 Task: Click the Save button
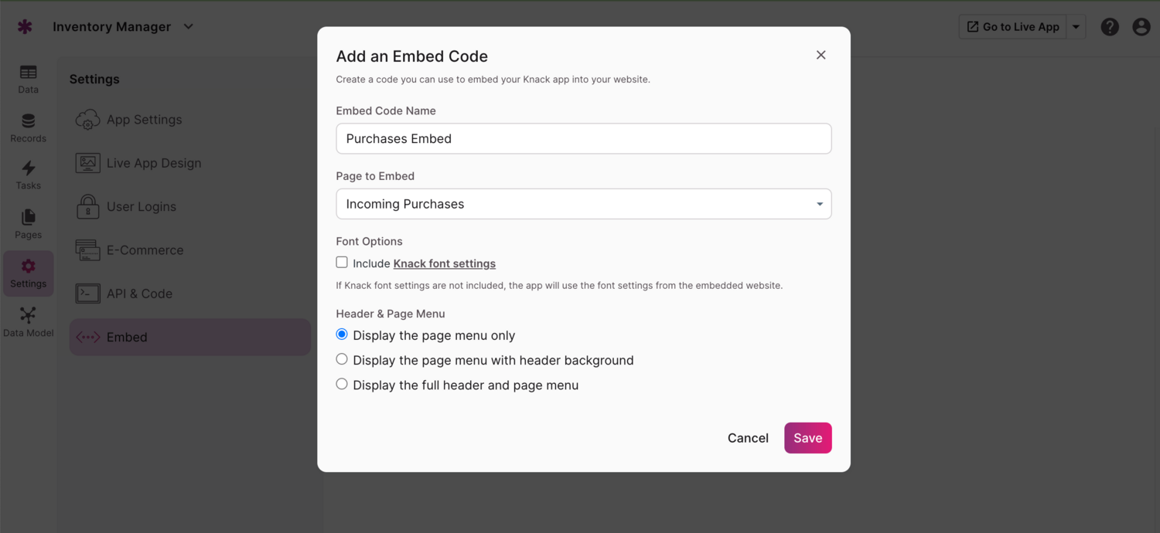tap(807, 438)
